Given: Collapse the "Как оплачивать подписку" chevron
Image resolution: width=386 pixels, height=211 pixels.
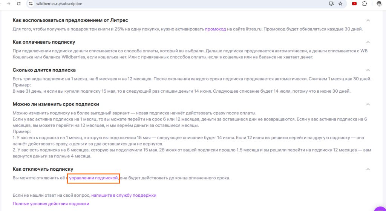Looking at the screenshot, I should (x=368, y=42).
